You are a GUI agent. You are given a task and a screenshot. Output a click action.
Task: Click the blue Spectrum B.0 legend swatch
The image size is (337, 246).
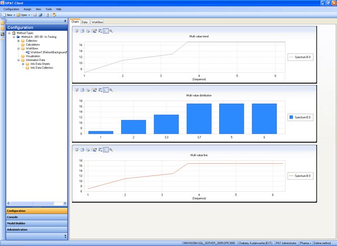point(291,117)
